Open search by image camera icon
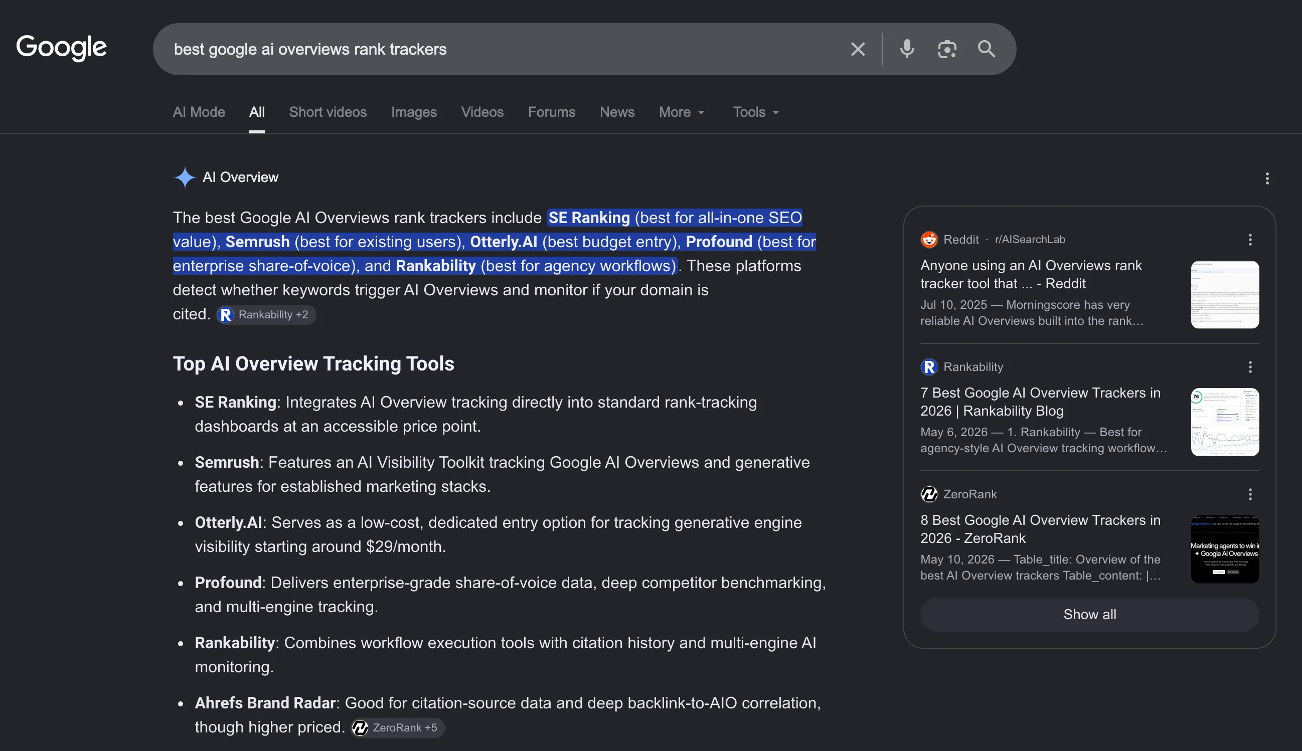Screen dimensions: 1302x751 [947, 49]
